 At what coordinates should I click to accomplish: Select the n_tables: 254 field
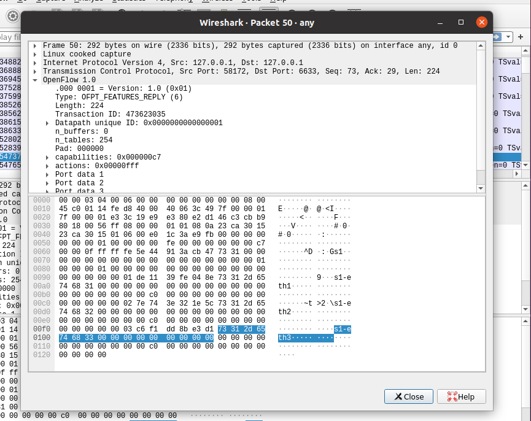click(83, 140)
